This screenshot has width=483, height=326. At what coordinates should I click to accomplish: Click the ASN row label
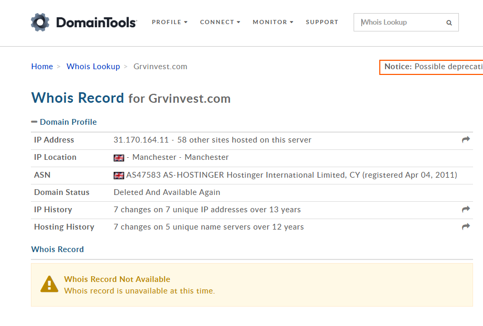coord(42,175)
